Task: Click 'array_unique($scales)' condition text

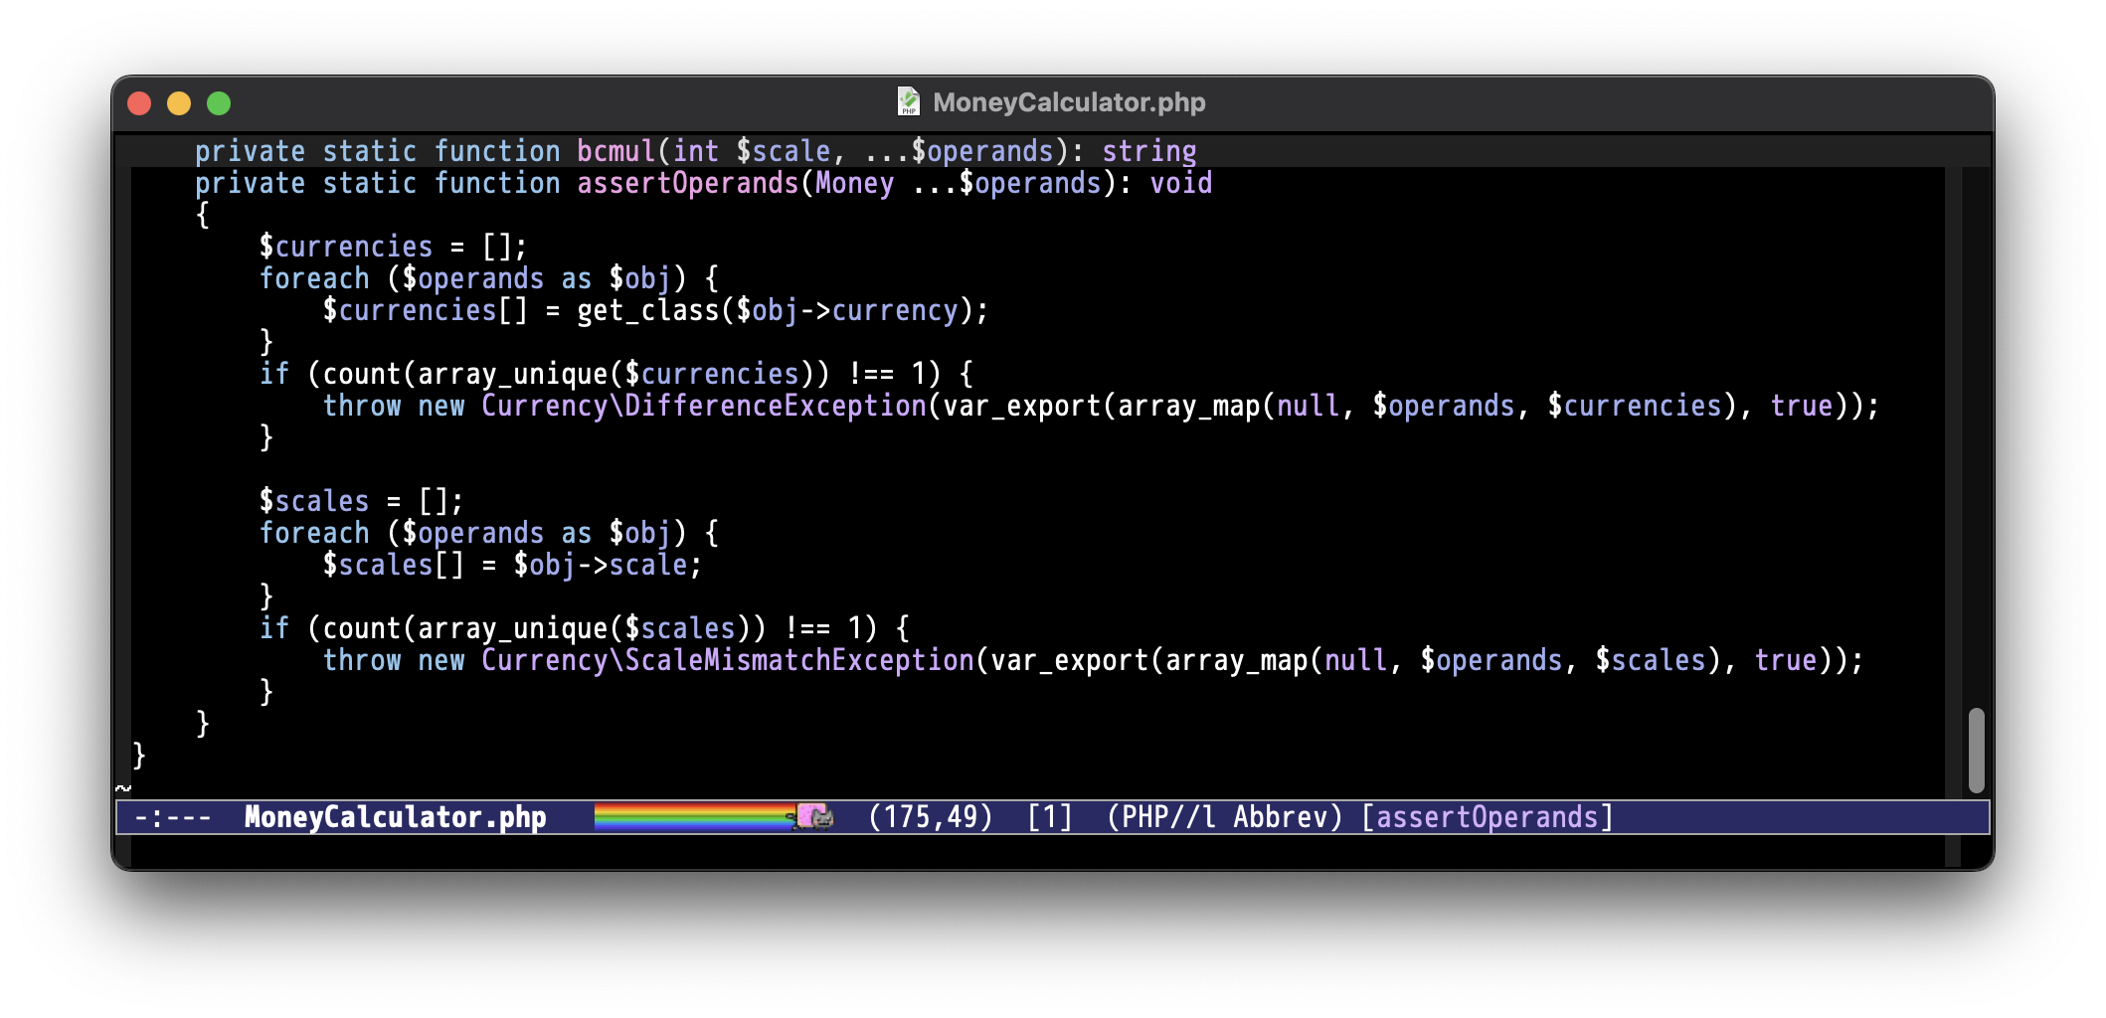Action: pyautogui.click(x=584, y=628)
